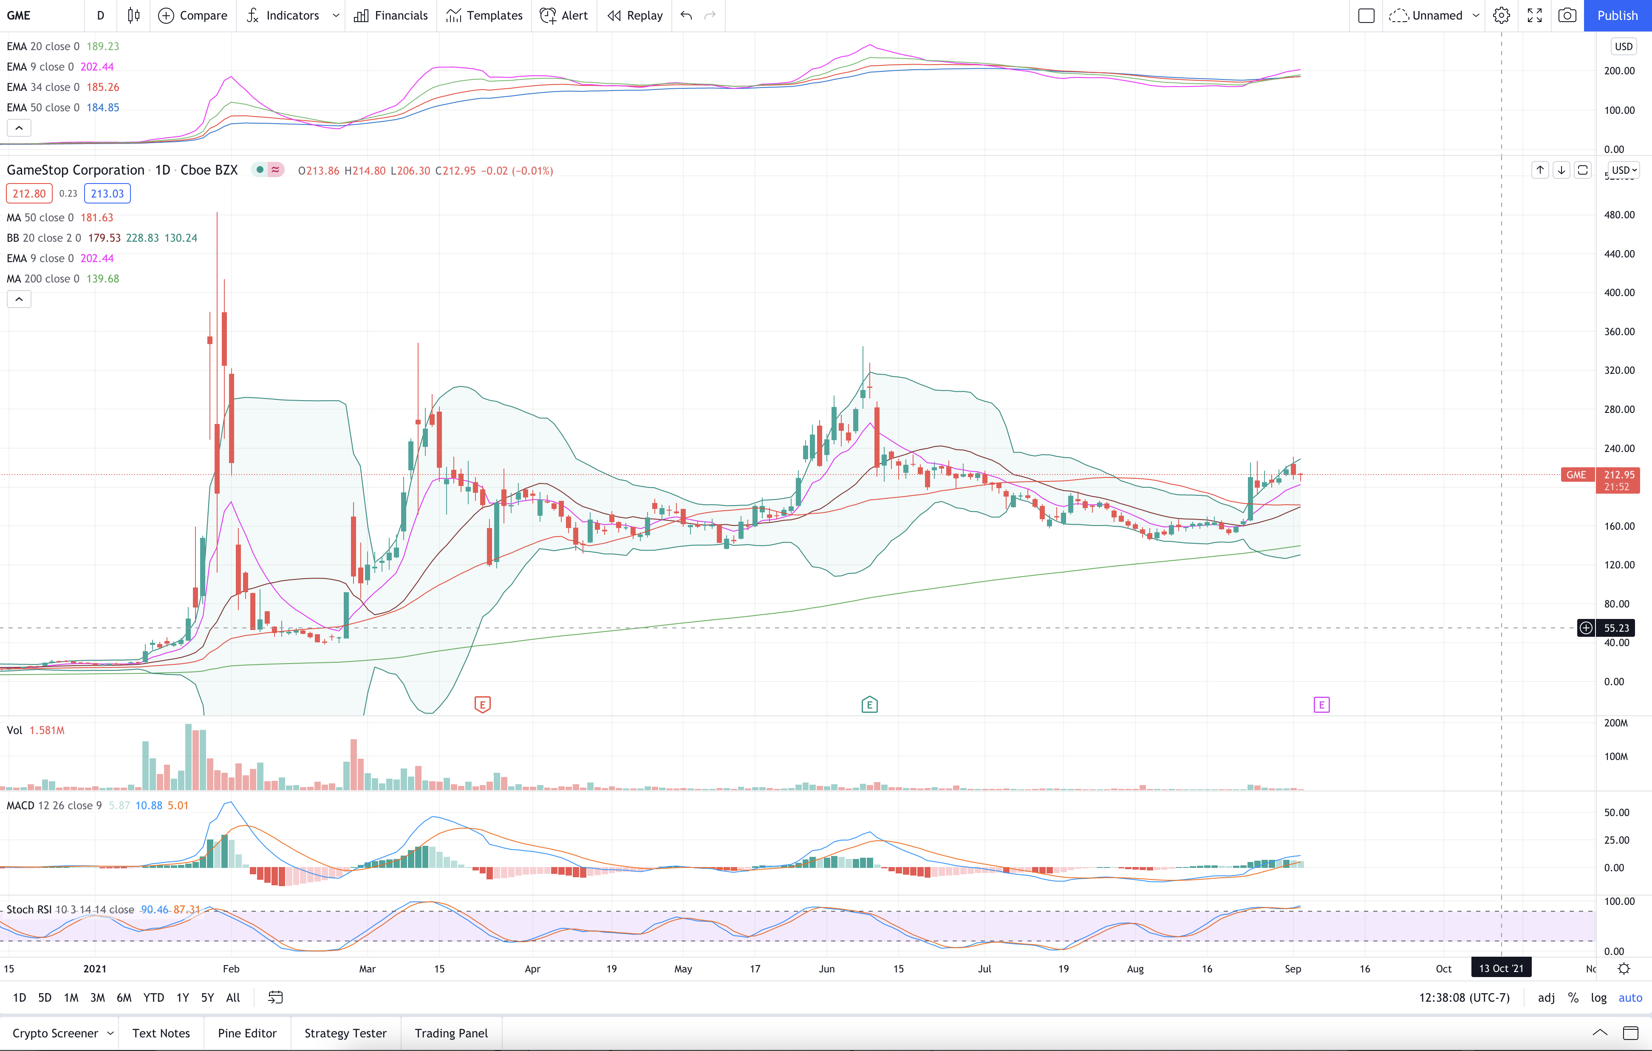Take a chart snapshot with camera icon
This screenshot has height=1051, width=1652.
[x=1567, y=15]
